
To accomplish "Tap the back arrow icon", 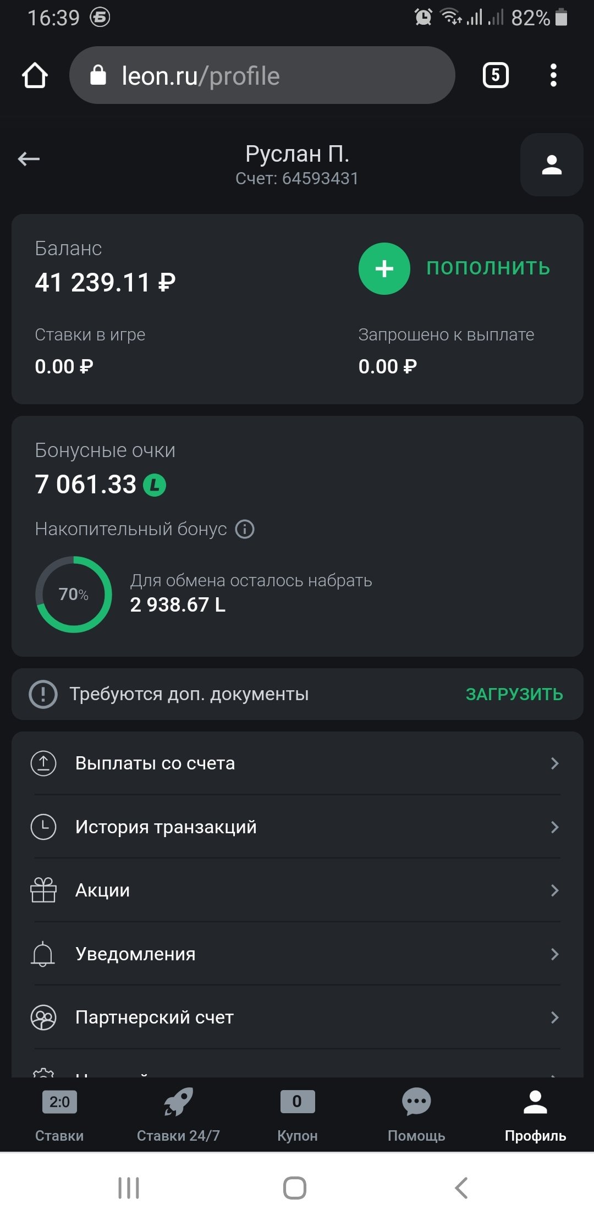I will [x=29, y=159].
